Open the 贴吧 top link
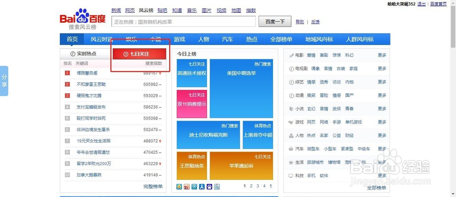The width and height of the screenshot is (456, 197). coord(162,10)
